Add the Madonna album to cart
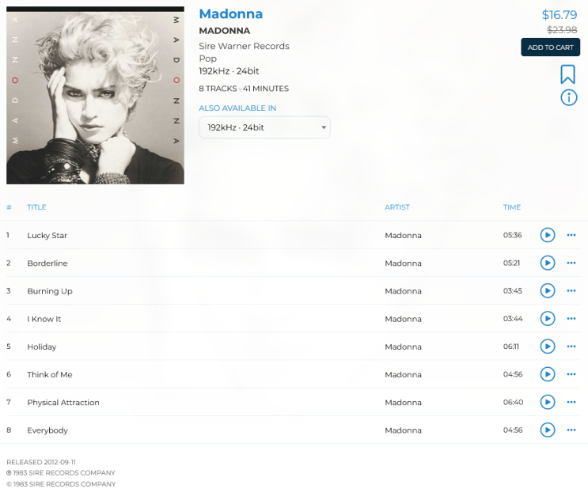 [x=550, y=47]
